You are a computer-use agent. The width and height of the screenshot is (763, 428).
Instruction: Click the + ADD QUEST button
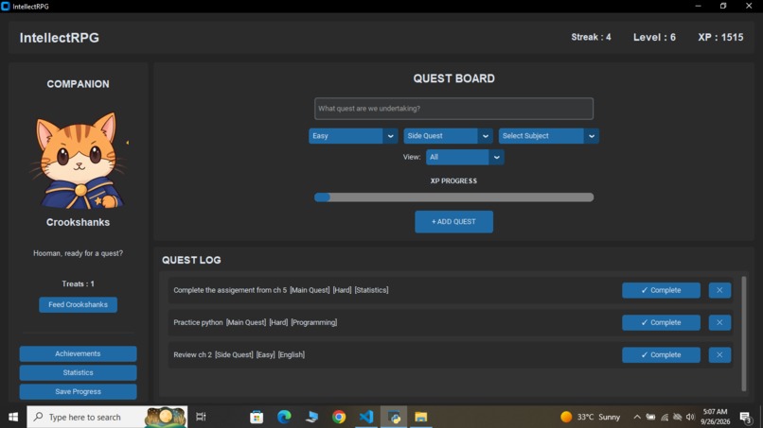pyautogui.click(x=453, y=221)
